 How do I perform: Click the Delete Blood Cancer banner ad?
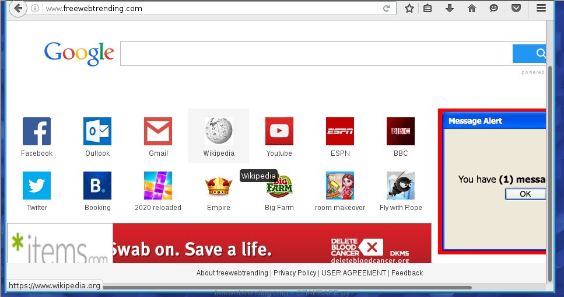click(x=272, y=243)
